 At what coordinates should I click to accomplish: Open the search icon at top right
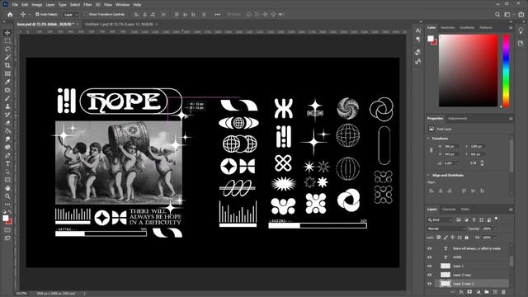pyautogui.click(x=497, y=15)
